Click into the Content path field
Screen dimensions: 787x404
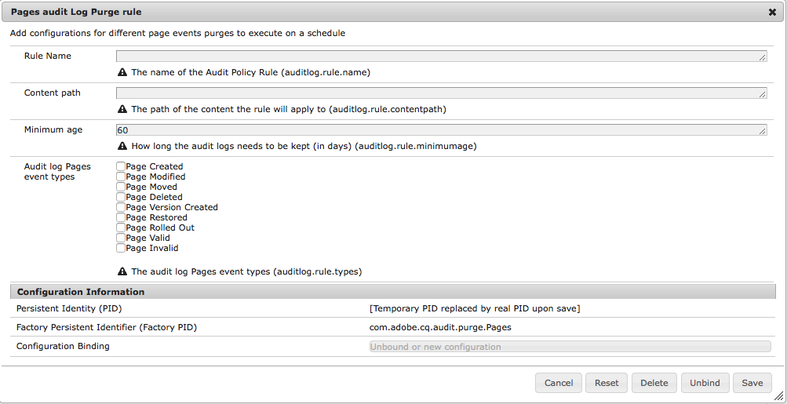pyautogui.click(x=441, y=93)
